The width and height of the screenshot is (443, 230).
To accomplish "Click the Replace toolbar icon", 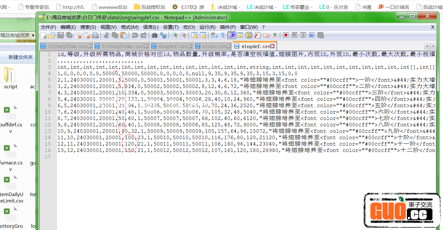I will coord(163,35).
